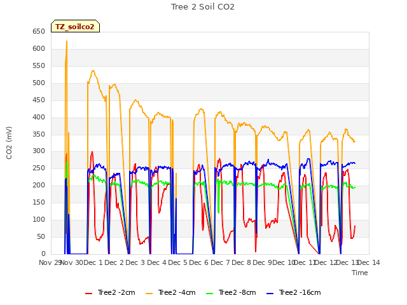Click the 100 y-axis tick label
Viewport: 407px width, 305px height.
39,219
